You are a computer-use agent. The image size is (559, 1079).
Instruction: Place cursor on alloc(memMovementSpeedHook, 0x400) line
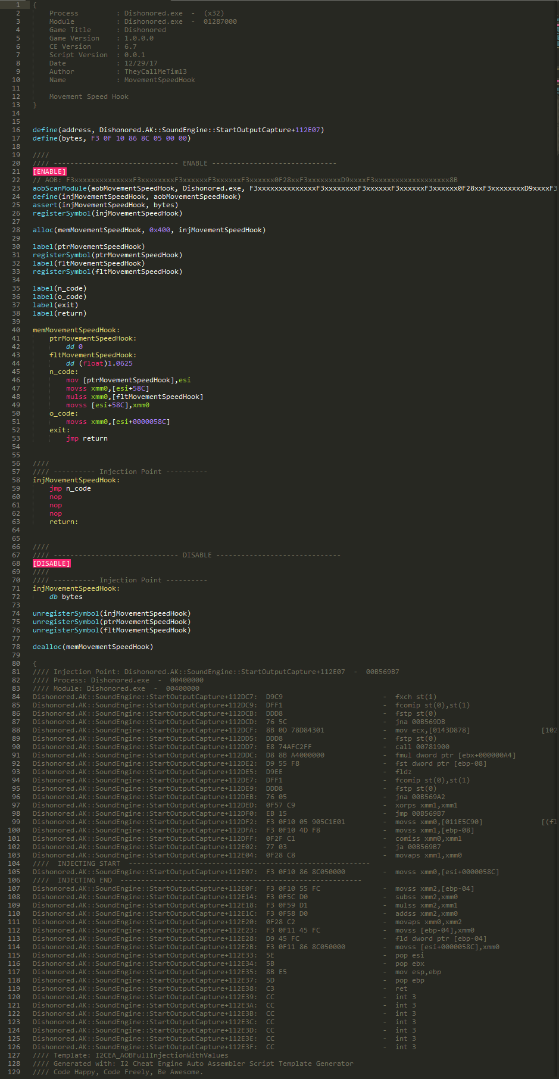click(149, 230)
